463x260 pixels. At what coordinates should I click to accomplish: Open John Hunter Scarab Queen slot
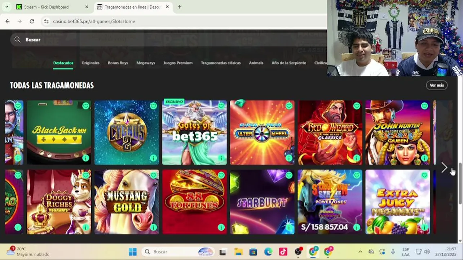tap(398, 133)
